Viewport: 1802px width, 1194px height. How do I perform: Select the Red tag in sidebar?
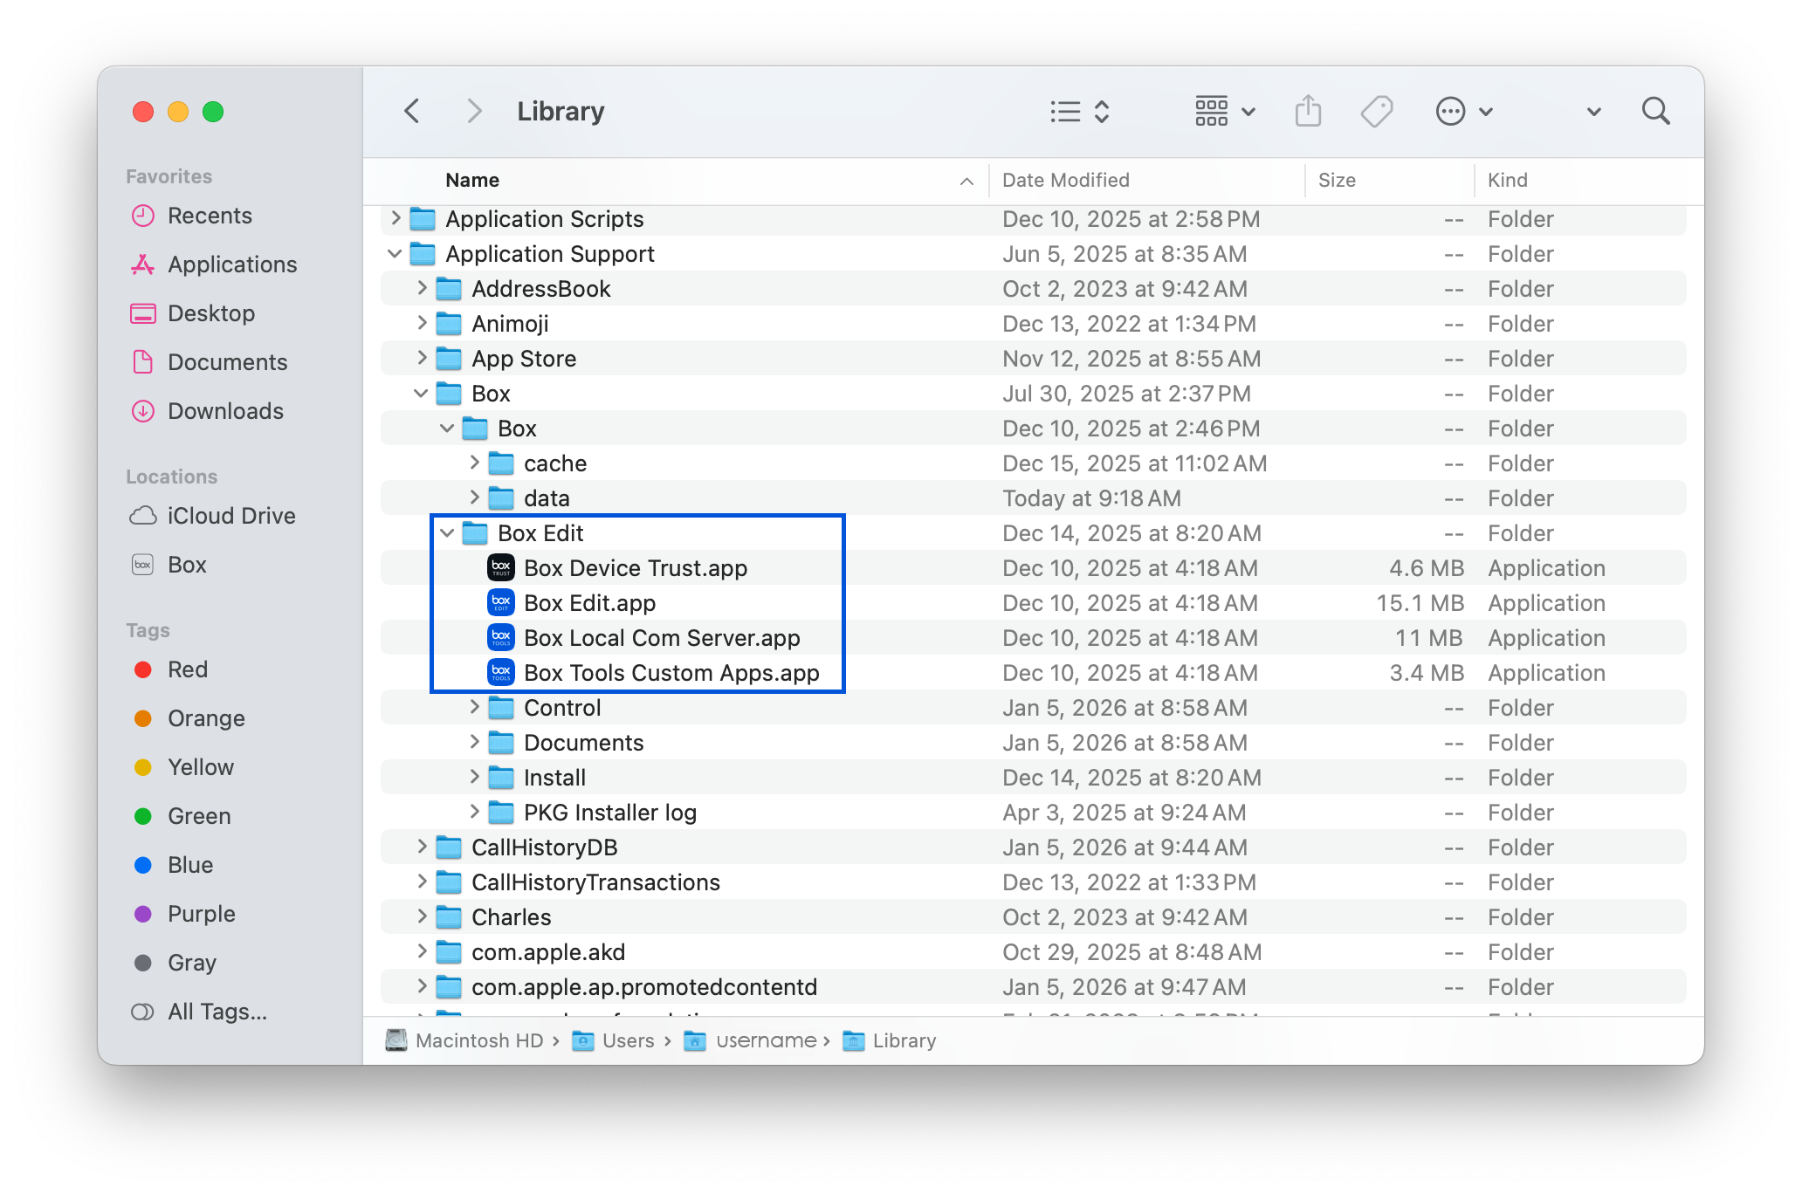[187, 669]
